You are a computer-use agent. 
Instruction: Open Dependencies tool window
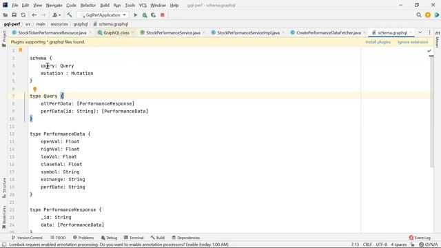185,238
